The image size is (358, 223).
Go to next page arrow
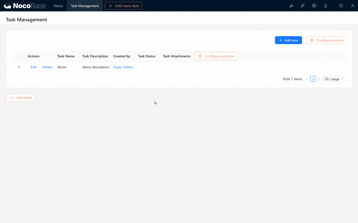[x=319, y=79]
